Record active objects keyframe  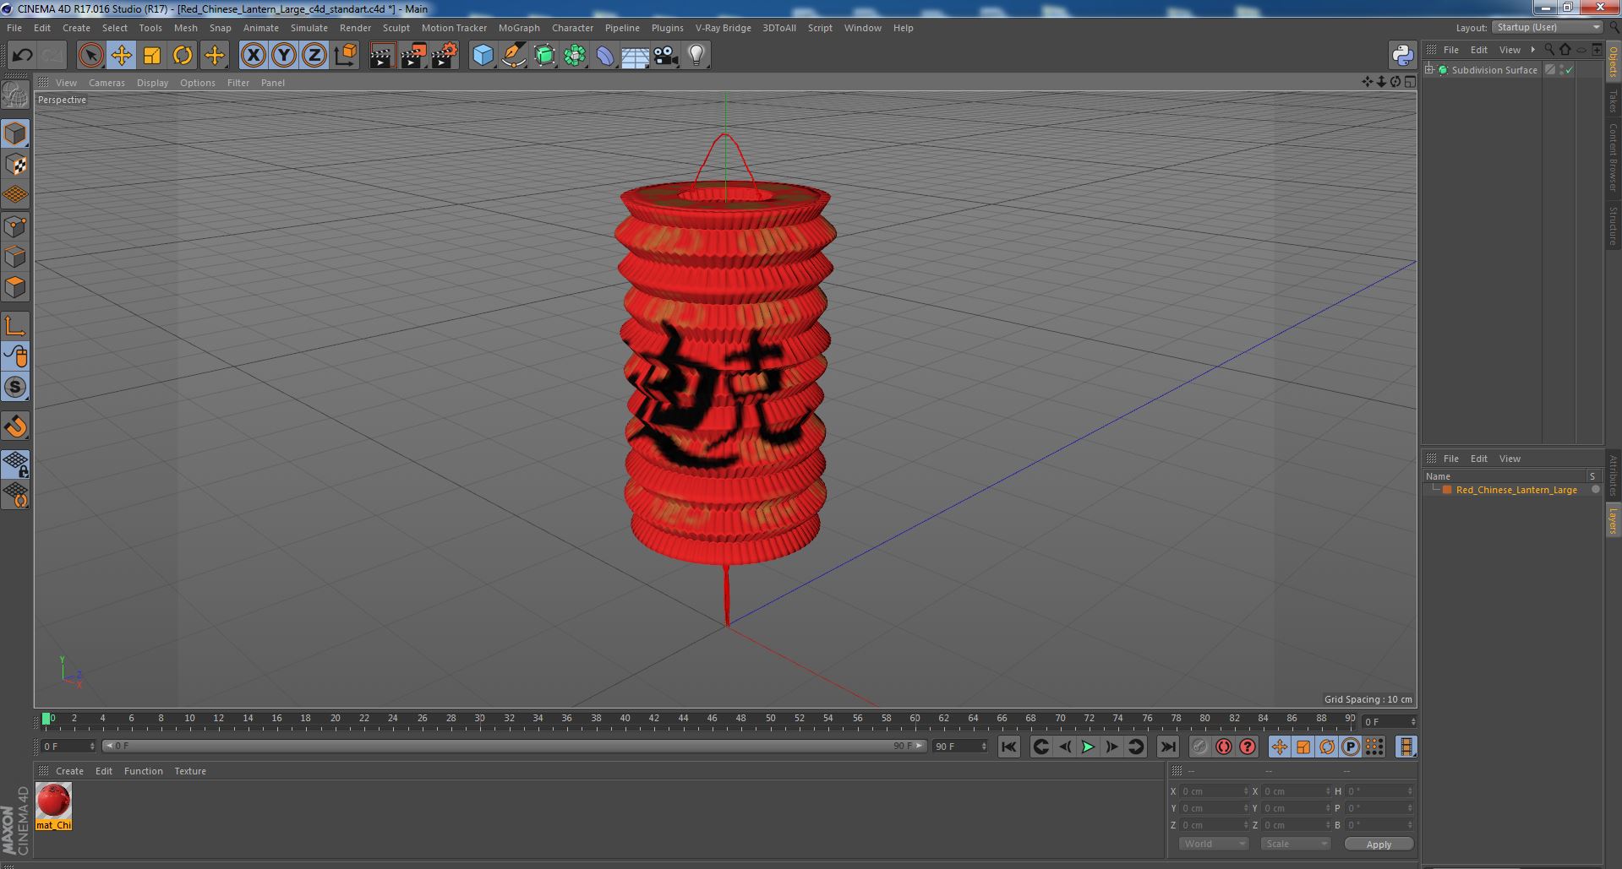coord(1199,747)
